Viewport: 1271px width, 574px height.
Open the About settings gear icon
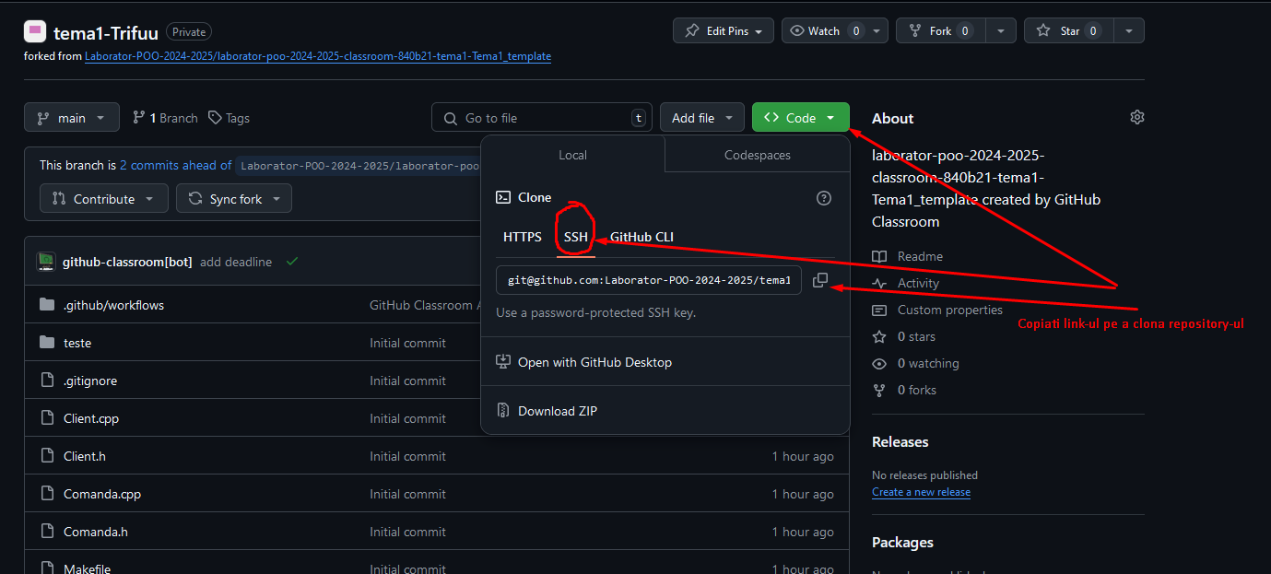pos(1136,118)
